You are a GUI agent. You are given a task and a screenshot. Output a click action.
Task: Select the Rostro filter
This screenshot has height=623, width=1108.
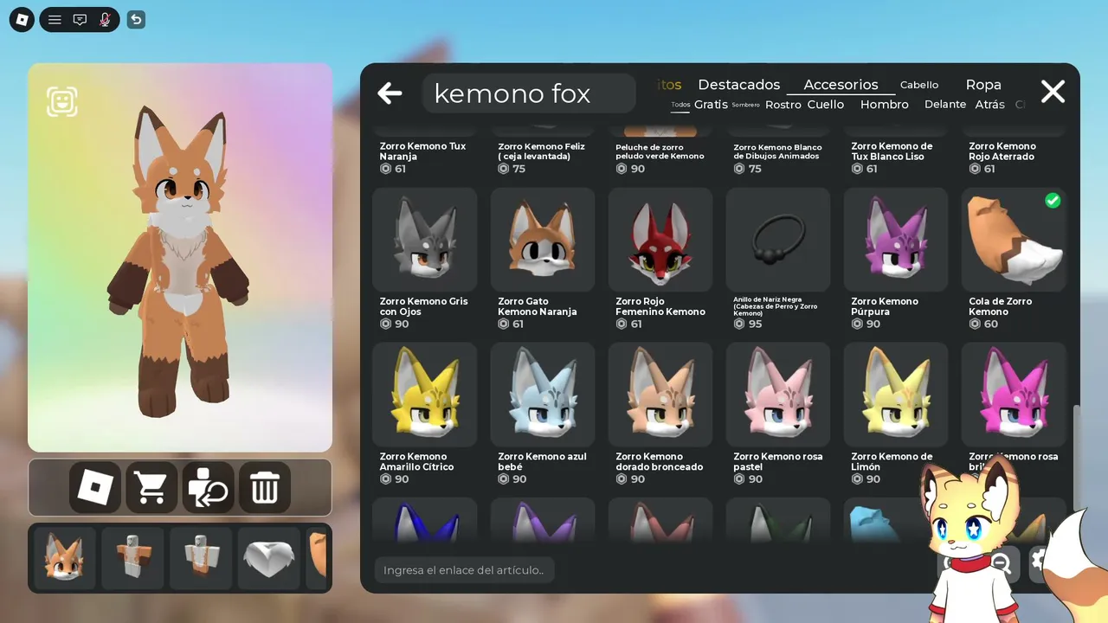(783, 104)
